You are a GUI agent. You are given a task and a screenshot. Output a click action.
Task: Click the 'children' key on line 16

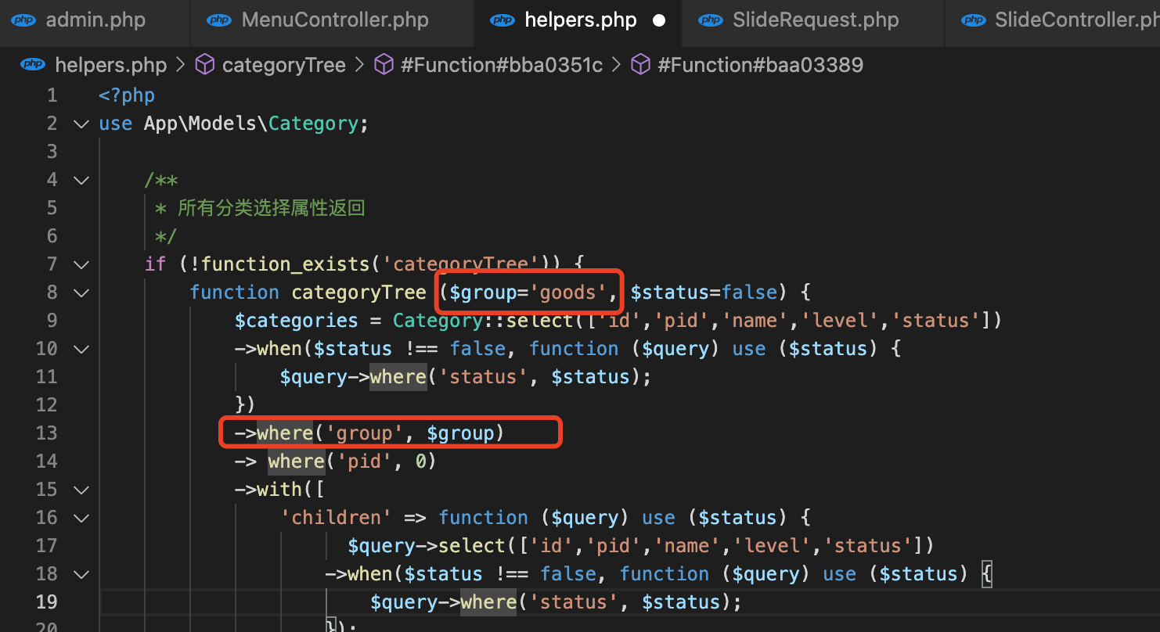pos(336,518)
